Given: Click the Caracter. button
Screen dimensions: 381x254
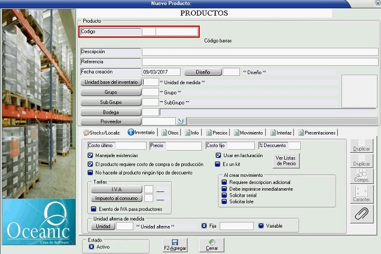Looking at the screenshot, I should [361, 192].
